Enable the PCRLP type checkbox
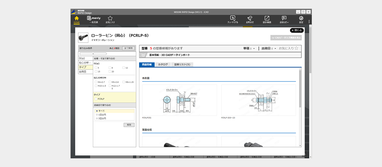Image resolution: width=382 pixels, height=167 pixels. [x=96, y=99]
